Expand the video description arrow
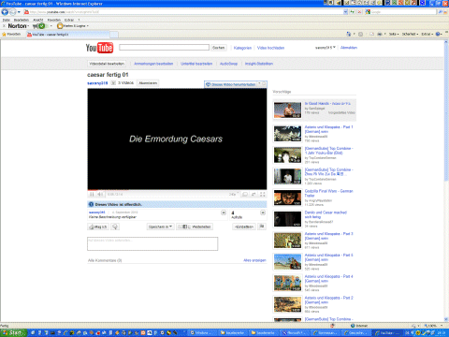Image resolution: width=449 pixels, height=337 pixels. (224, 212)
